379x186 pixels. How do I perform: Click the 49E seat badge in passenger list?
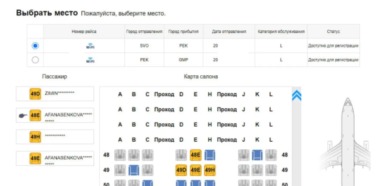tap(35, 158)
